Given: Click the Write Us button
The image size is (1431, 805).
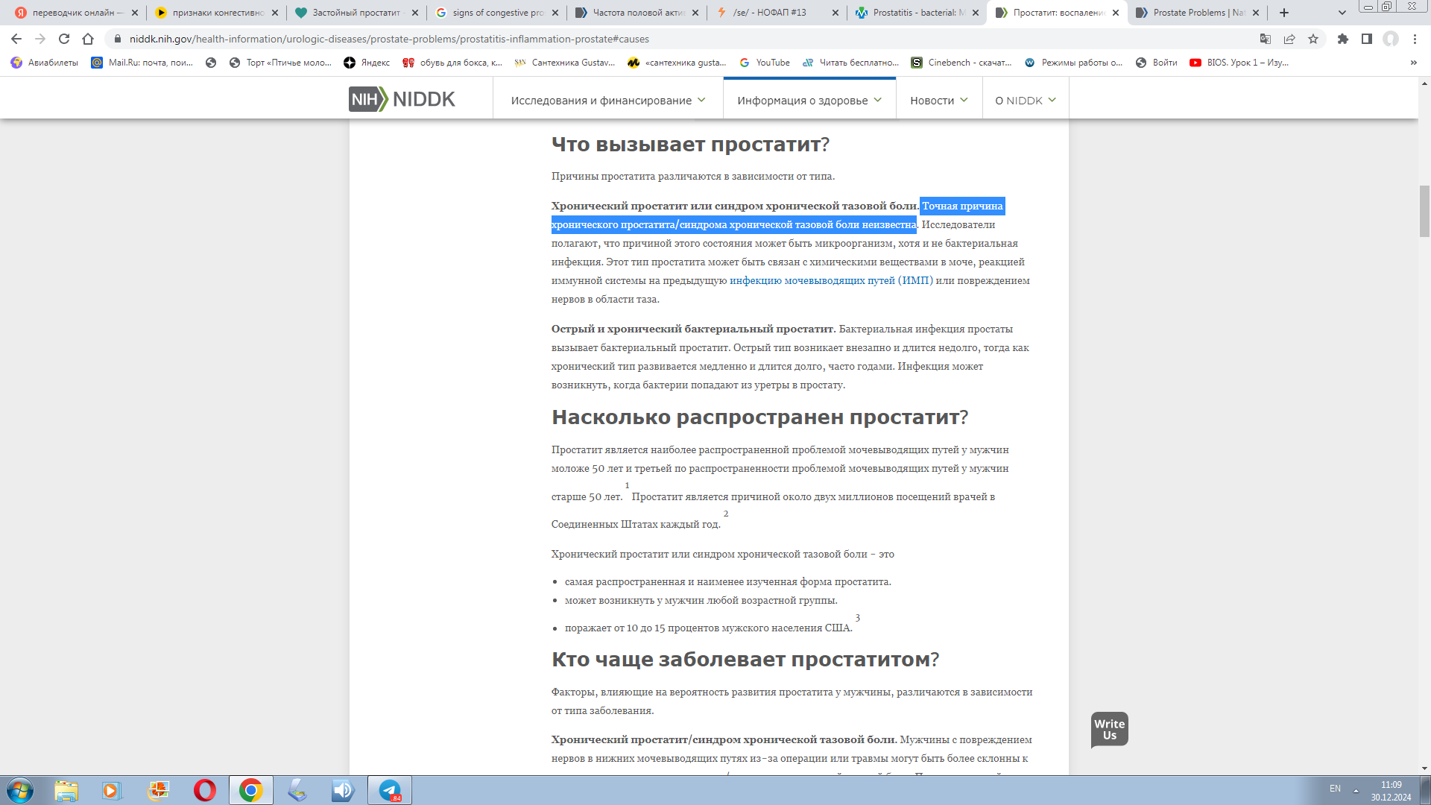Looking at the screenshot, I should [x=1109, y=730].
